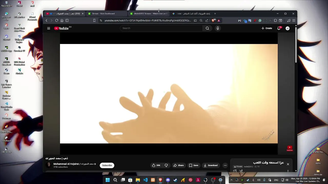
Task: Share this page from the address bar
Action: pos(207,20)
